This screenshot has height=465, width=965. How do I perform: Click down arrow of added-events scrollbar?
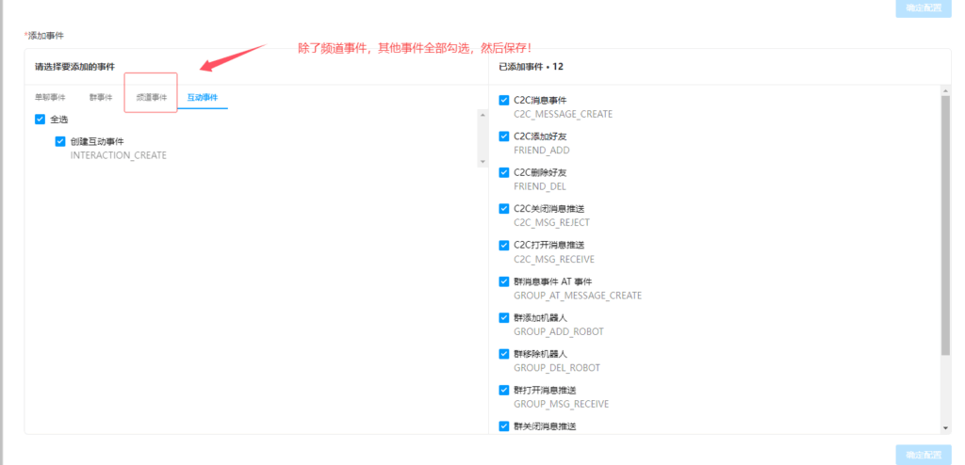[945, 427]
